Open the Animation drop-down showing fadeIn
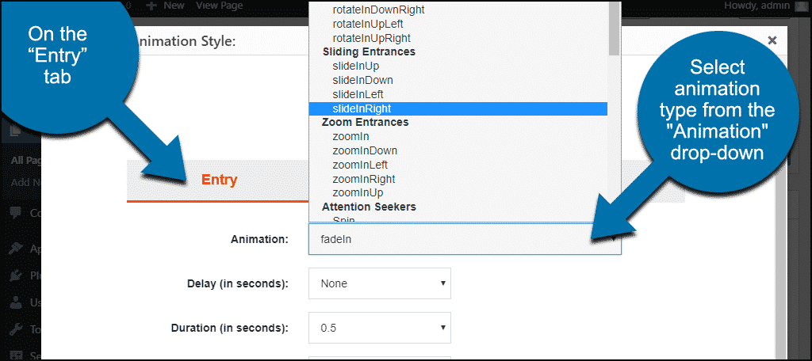 (x=465, y=239)
